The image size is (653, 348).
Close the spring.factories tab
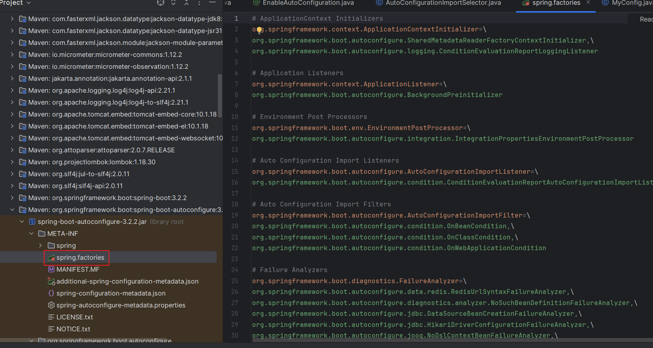[588, 2]
